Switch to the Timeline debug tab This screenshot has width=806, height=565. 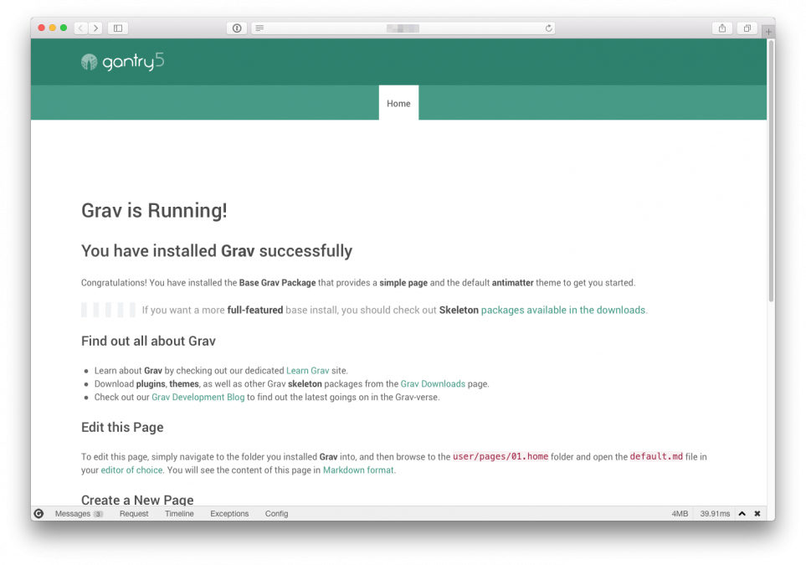[179, 514]
